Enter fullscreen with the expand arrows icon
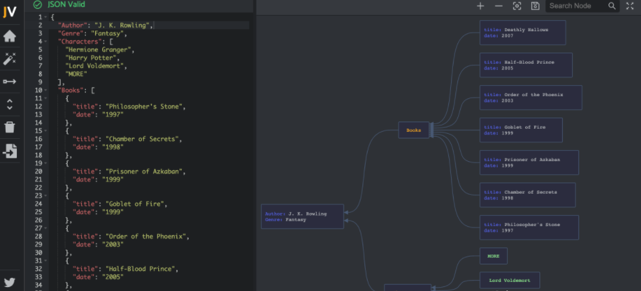 click(x=630, y=6)
